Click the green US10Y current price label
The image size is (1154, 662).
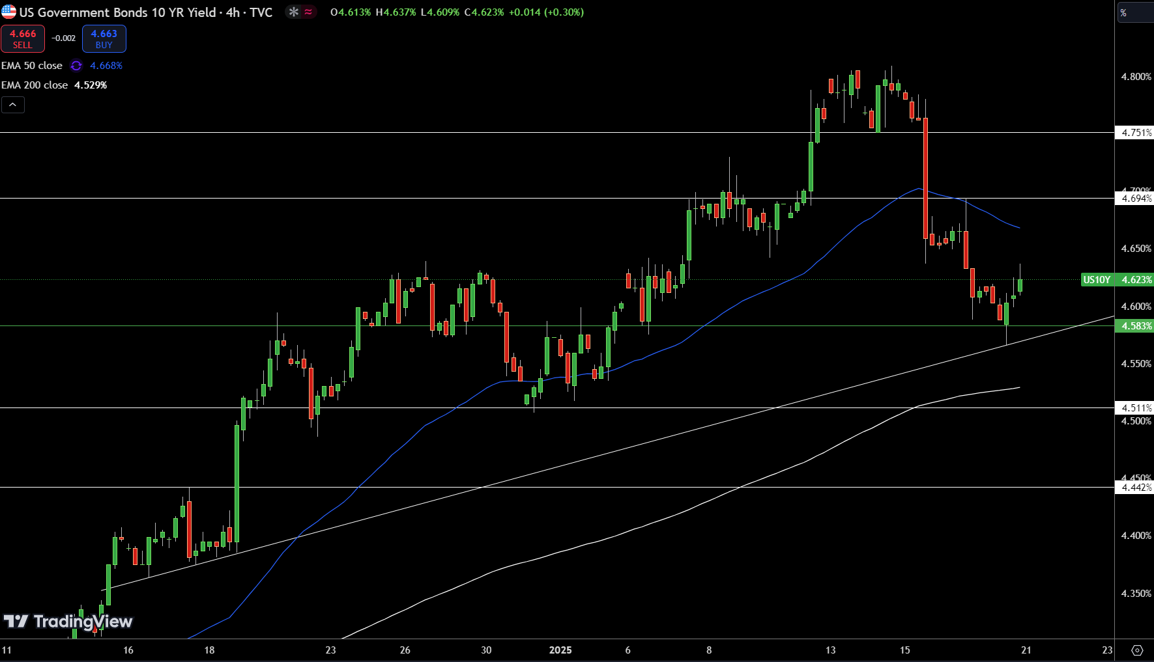coord(1117,280)
